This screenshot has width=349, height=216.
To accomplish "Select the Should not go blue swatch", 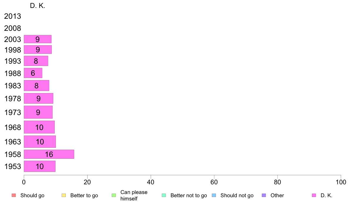I will pos(214,195).
